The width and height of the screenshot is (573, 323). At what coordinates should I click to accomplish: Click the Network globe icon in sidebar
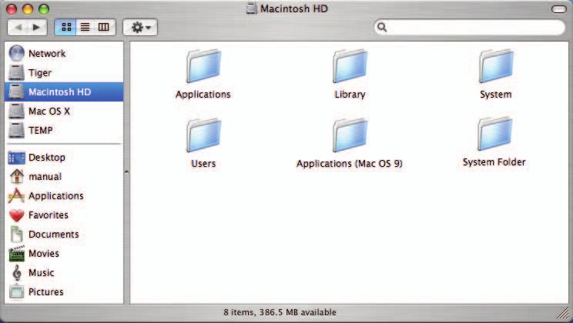[x=16, y=53]
